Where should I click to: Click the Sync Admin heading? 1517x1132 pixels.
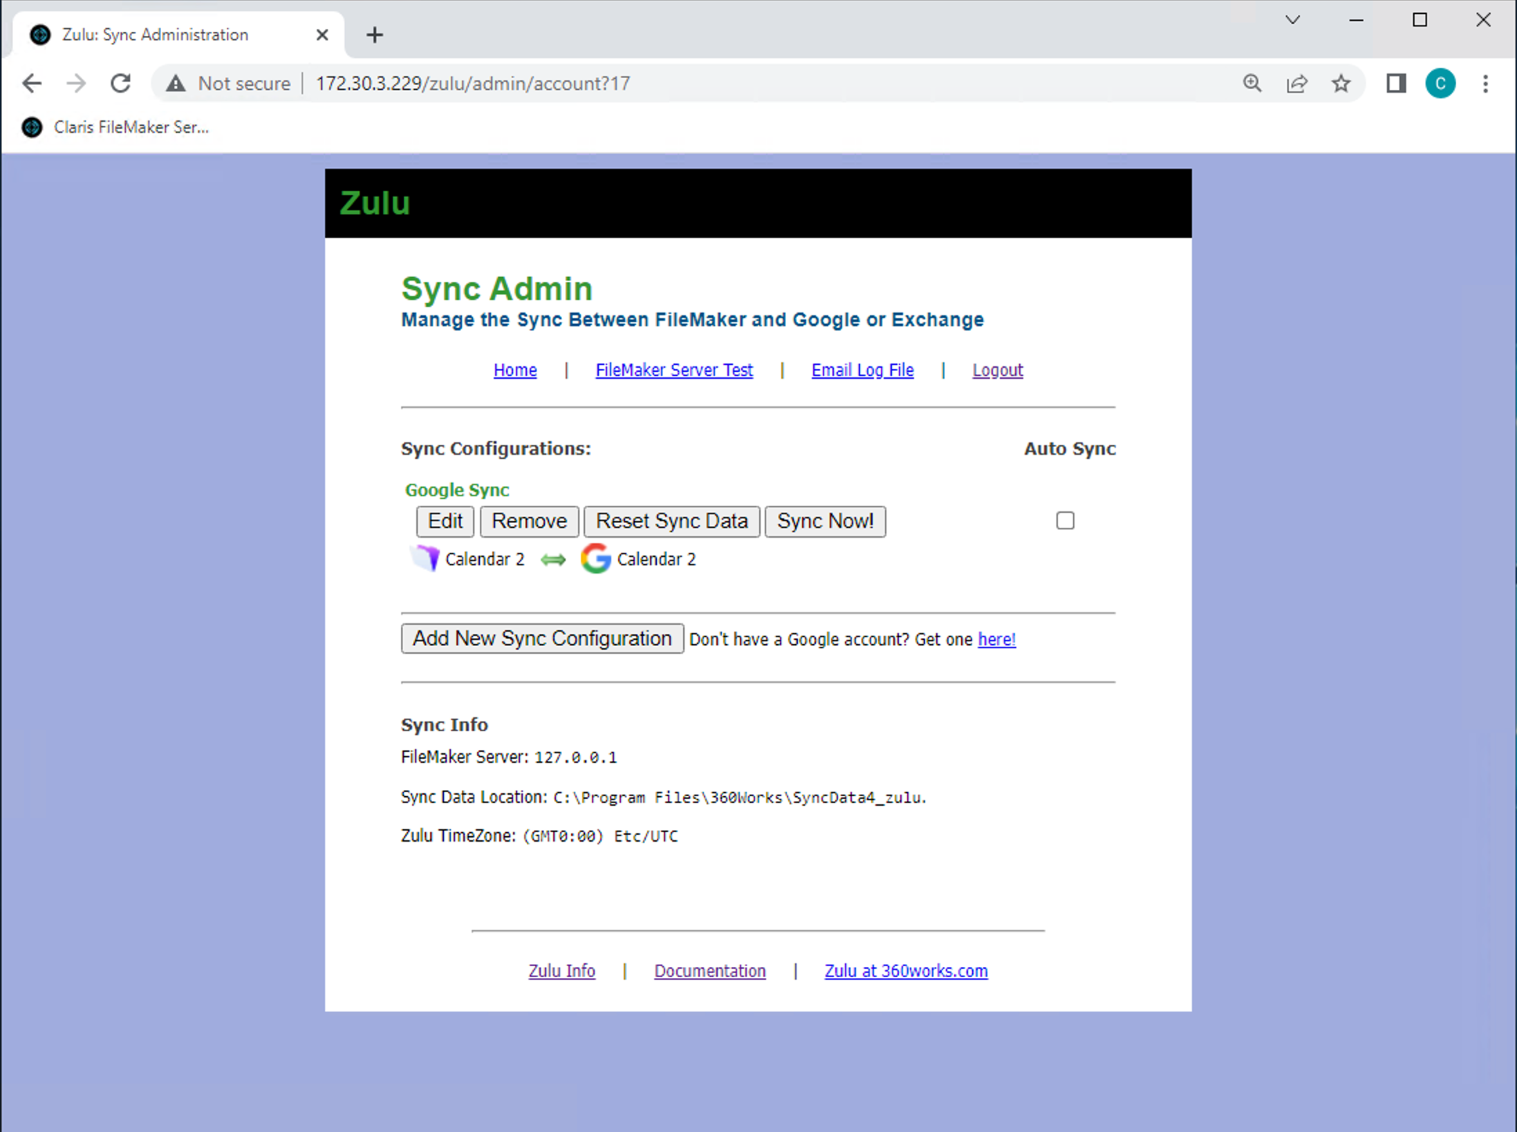point(496,289)
